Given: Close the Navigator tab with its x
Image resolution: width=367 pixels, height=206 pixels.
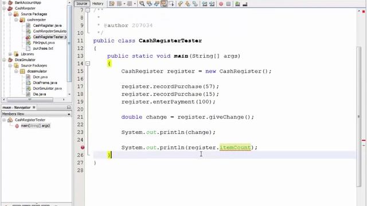Looking at the screenshot, I should 34,107.
